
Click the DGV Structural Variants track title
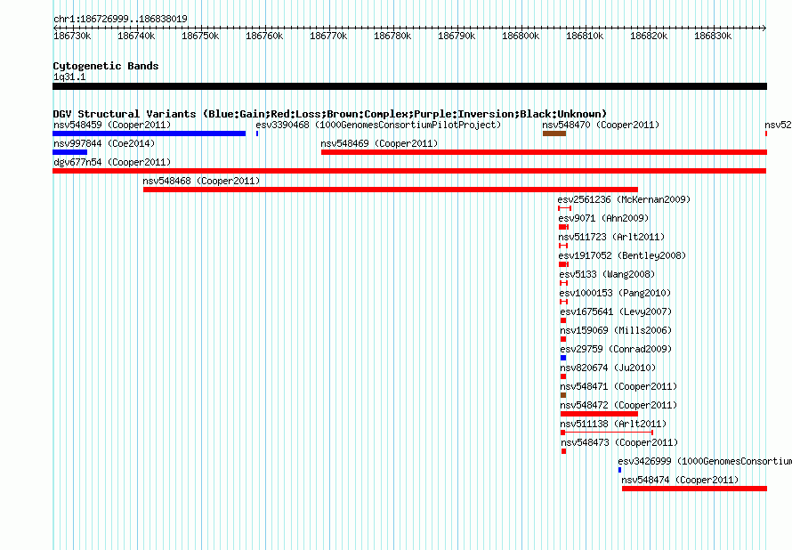tap(330, 114)
